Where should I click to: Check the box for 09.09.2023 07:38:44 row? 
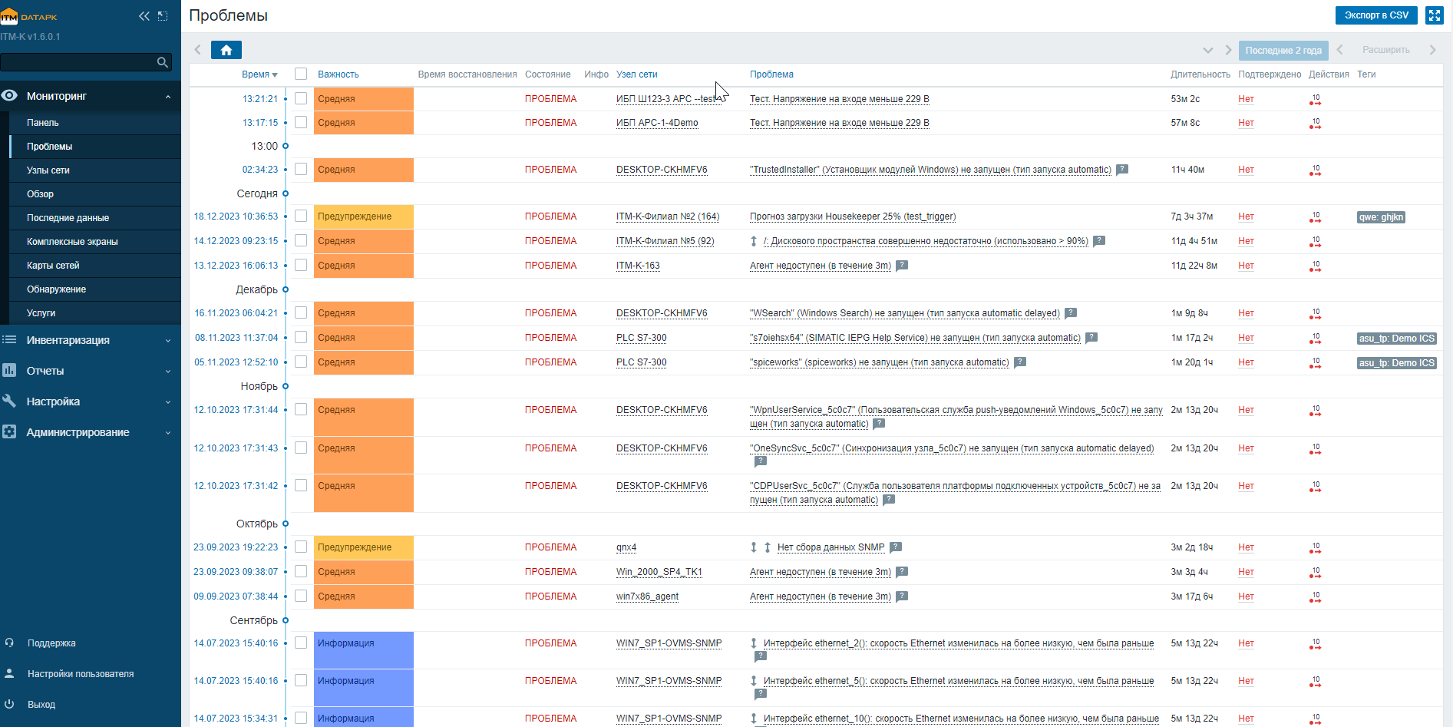301,596
